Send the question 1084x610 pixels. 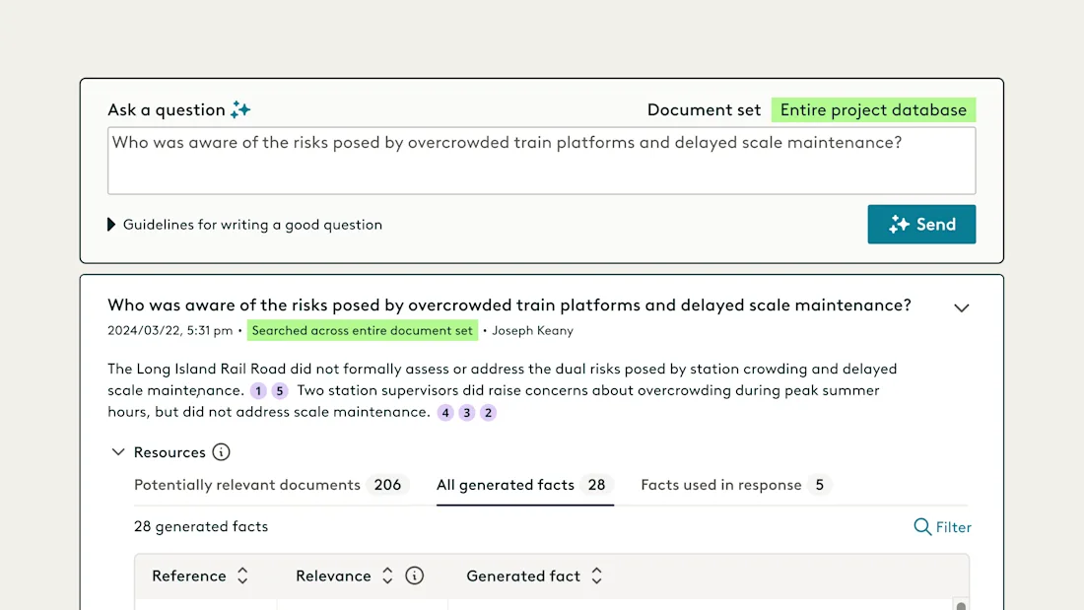tap(921, 224)
